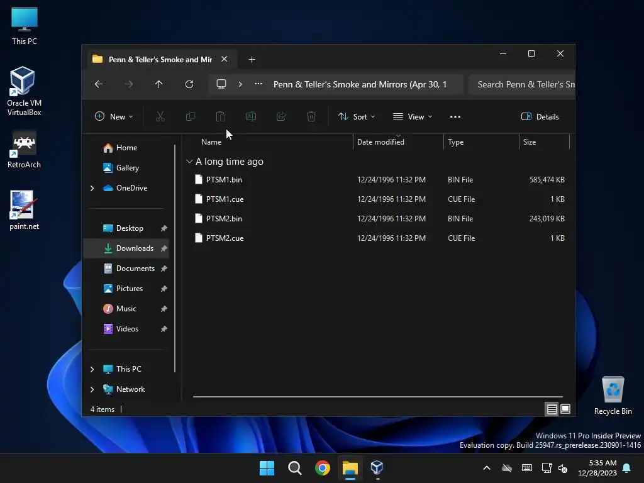
Task: Show hidden system tray icons
Action: 487,468
